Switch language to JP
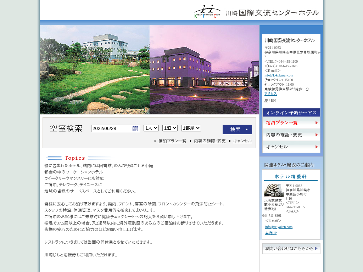Viewport: 363px width, 272px height. 266,100
